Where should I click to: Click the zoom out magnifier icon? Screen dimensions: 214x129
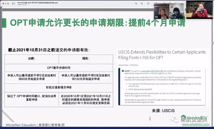point(136,4)
